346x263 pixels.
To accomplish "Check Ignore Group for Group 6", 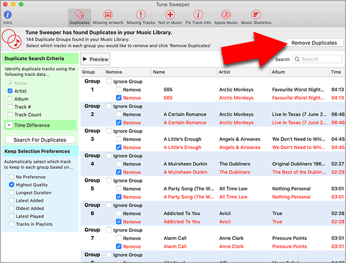I will coord(109,205).
